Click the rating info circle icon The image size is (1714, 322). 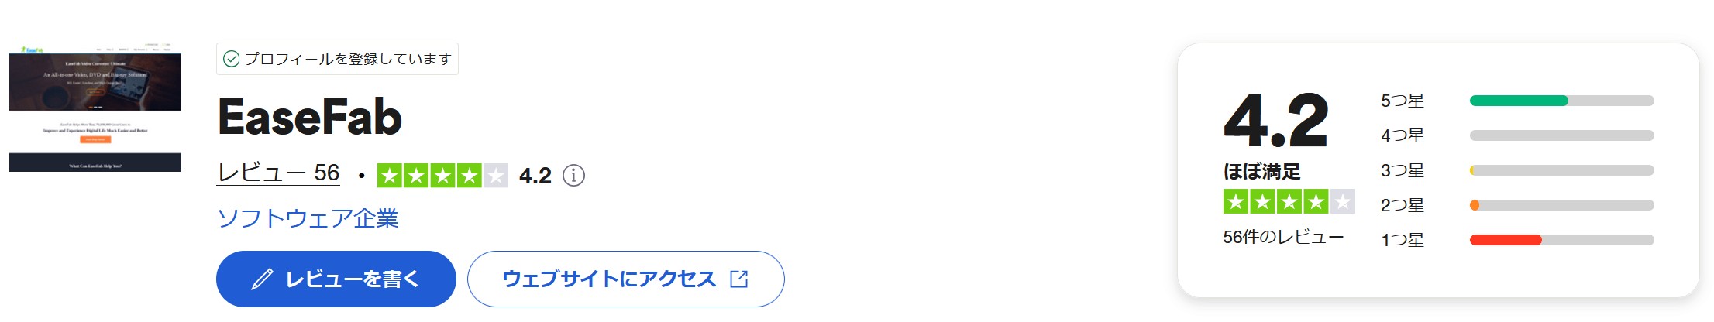tap(573, 176)
